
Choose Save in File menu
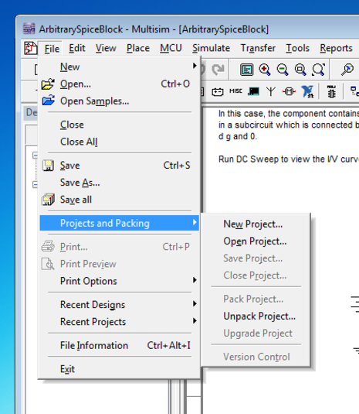[120, 166]
